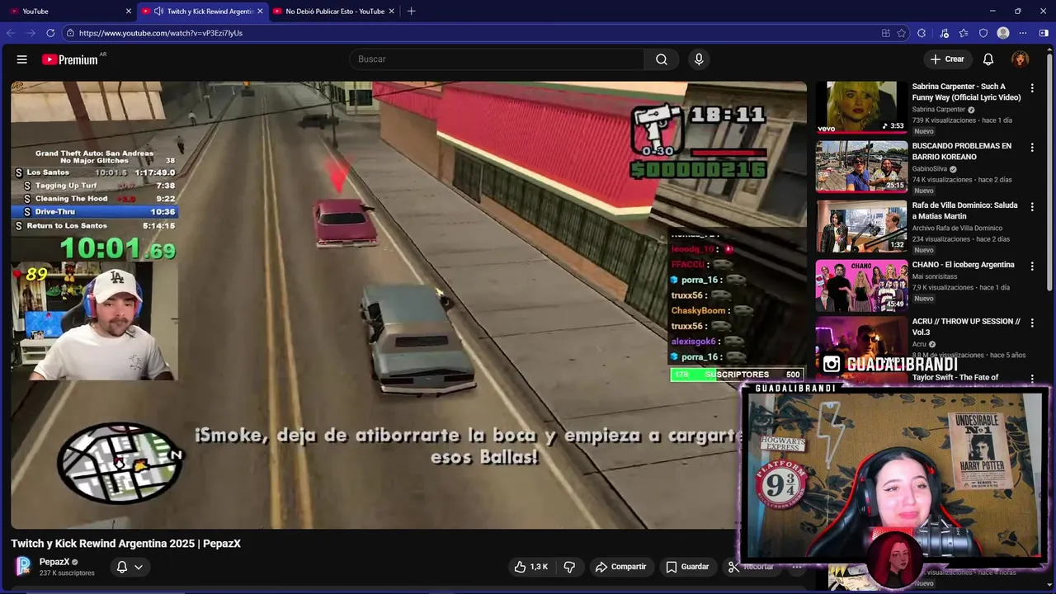
Task: Open the Browser essentials shield icon
Action: (x=983, y=33)
